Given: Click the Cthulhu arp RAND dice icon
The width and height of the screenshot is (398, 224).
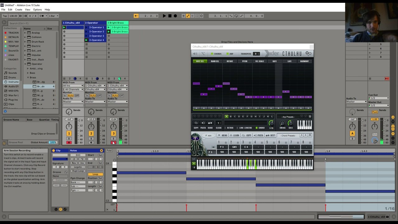Looking at the screenshot, I should [210, 123].
